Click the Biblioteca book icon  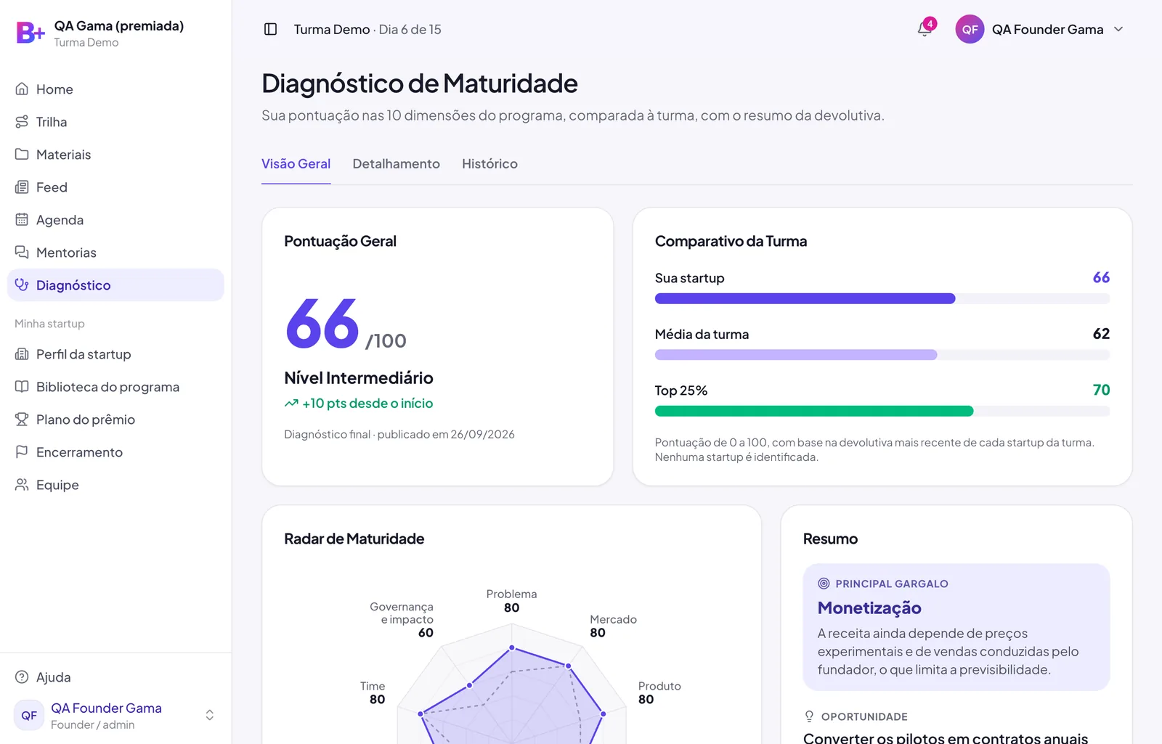tap(22, 387)
